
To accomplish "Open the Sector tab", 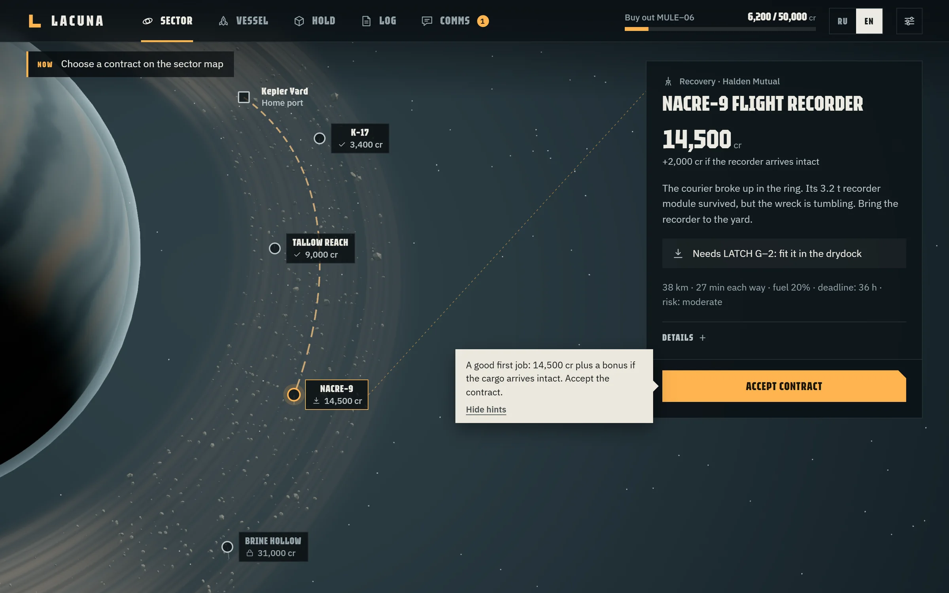I will (167, 21).
